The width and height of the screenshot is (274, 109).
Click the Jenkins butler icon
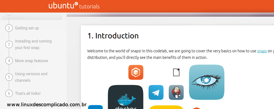pyautogui.click(x=176, y=92)
